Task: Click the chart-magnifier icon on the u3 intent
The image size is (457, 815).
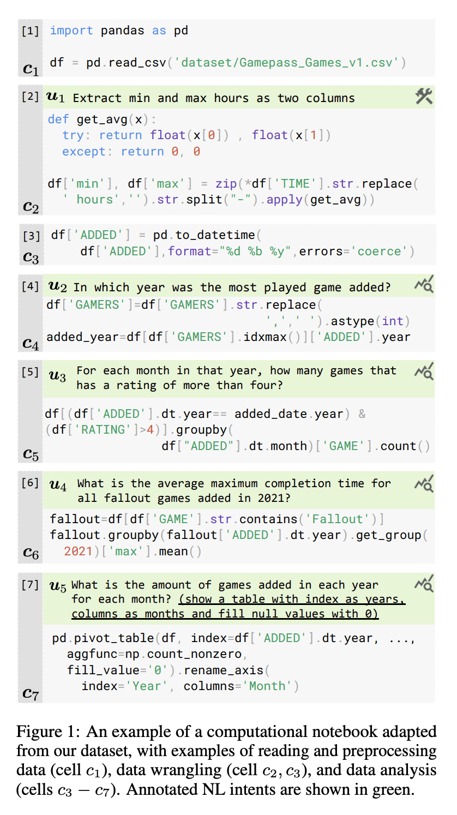Action: 424,371
